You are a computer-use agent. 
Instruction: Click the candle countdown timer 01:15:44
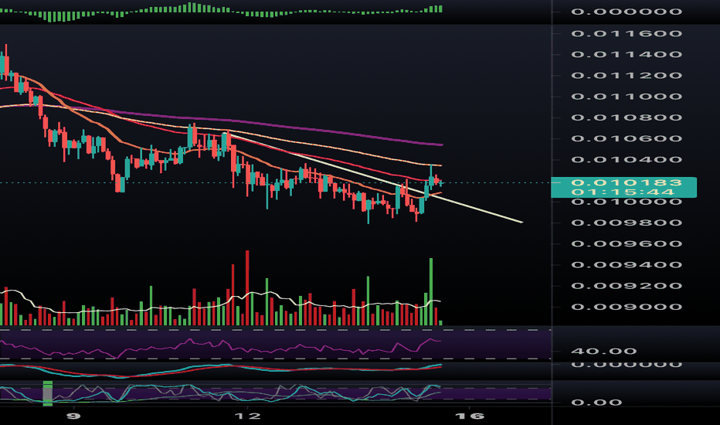point(623,192)
